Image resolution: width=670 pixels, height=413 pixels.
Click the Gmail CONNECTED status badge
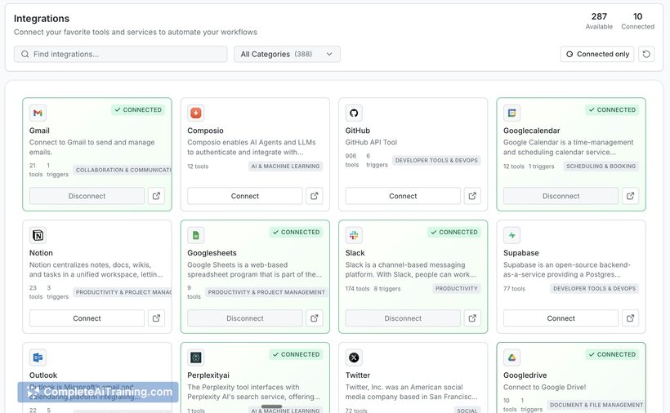coord(138,109)
